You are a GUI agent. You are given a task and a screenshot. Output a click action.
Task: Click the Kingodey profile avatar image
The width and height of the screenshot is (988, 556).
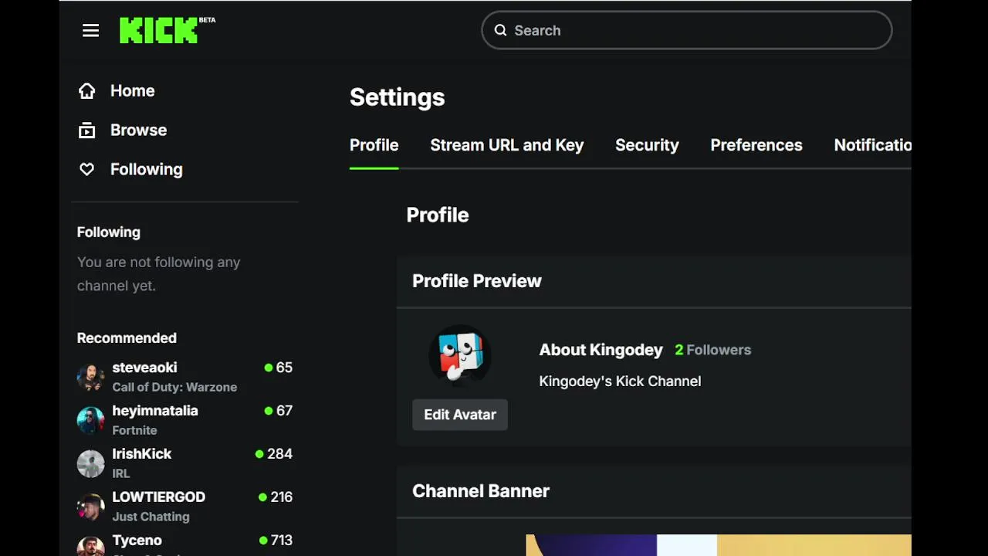[460, 355]
